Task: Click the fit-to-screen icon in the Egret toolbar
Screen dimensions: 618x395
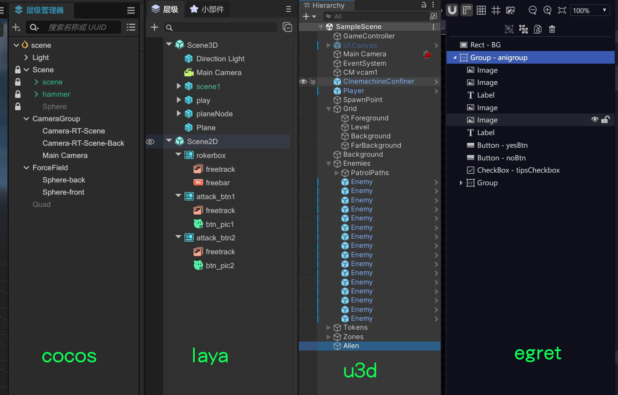Action: pos(562,10)
